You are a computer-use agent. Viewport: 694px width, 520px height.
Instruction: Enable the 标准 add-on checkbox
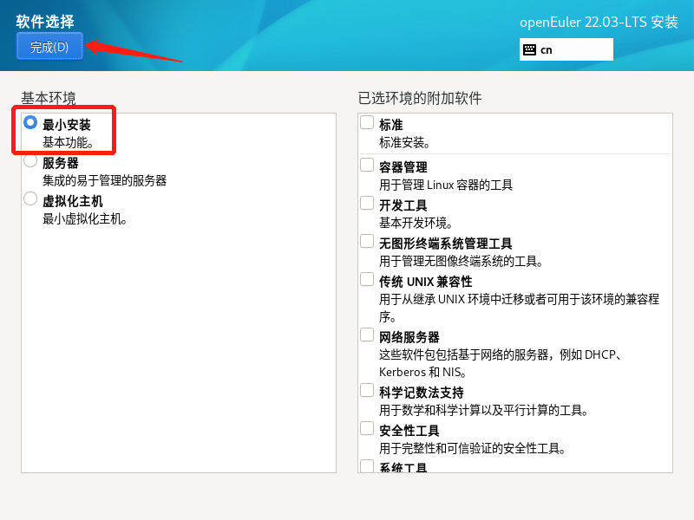[x=367, y=122]
